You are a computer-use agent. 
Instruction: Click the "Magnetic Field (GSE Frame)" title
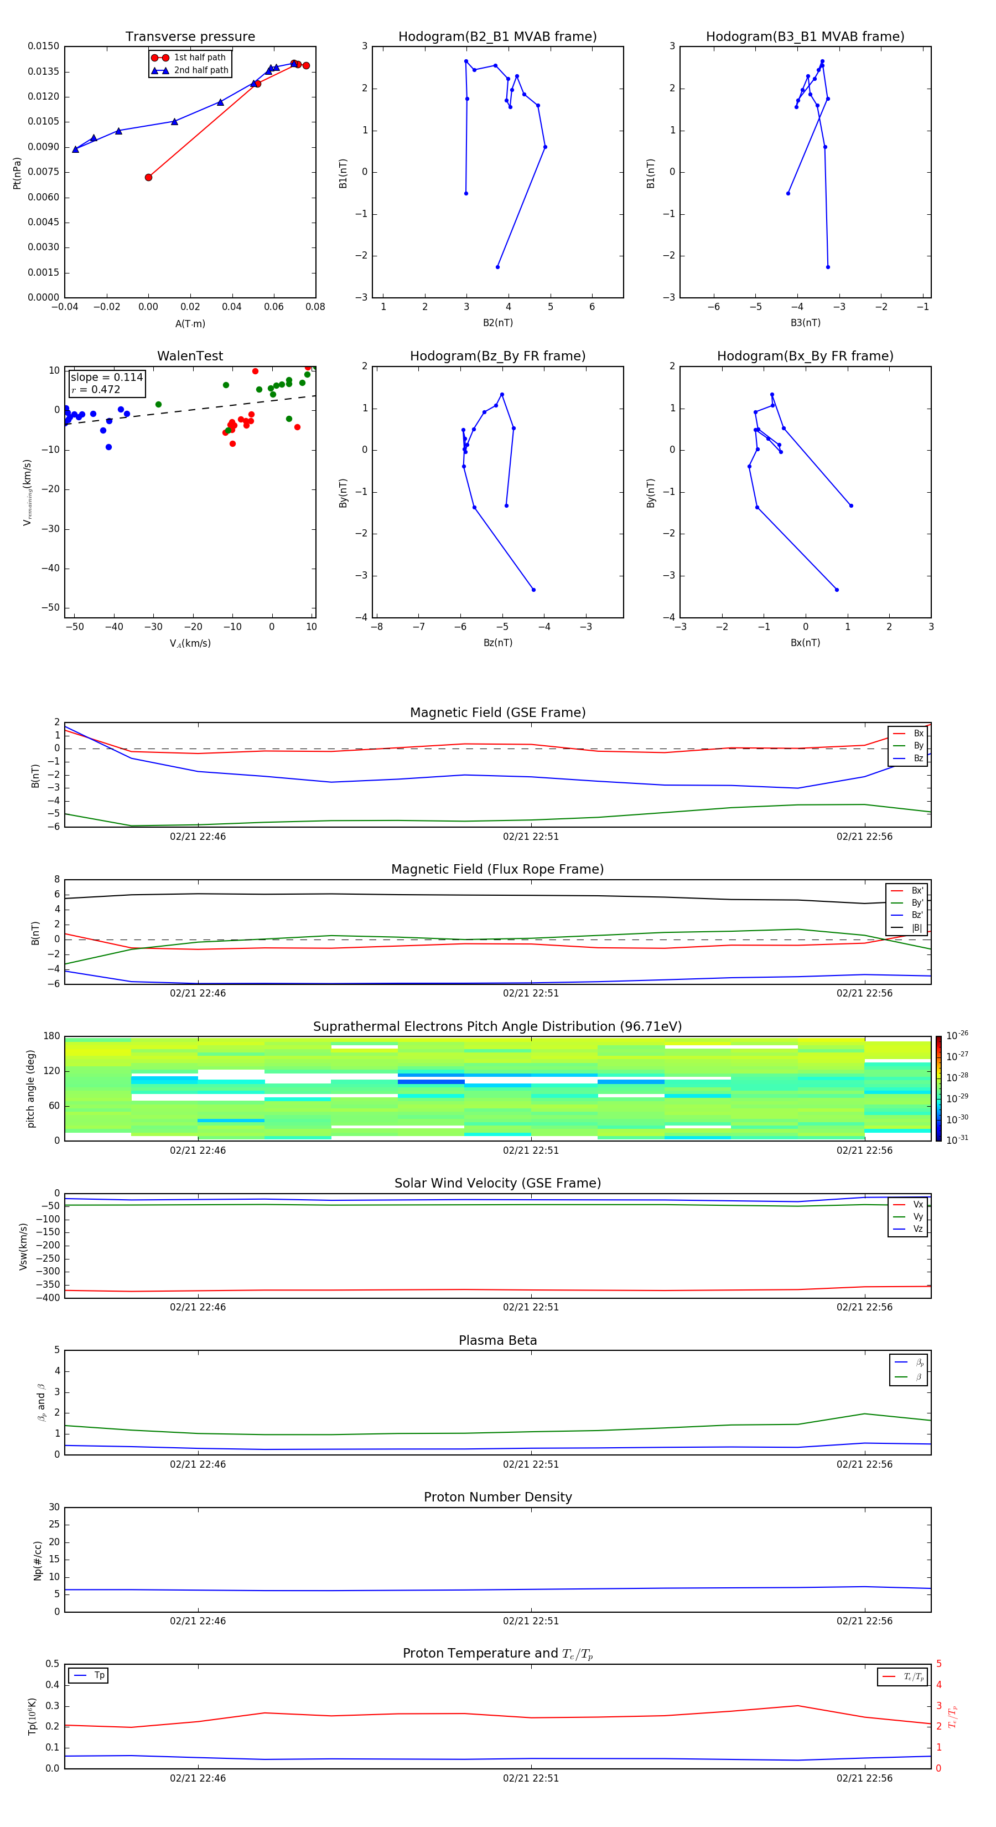[497, 713]
